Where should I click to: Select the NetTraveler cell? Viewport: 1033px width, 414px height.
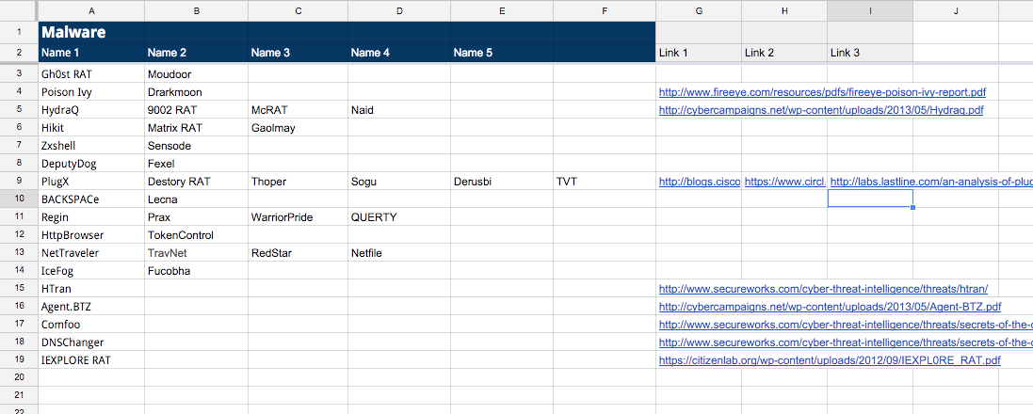coord(91,253)
